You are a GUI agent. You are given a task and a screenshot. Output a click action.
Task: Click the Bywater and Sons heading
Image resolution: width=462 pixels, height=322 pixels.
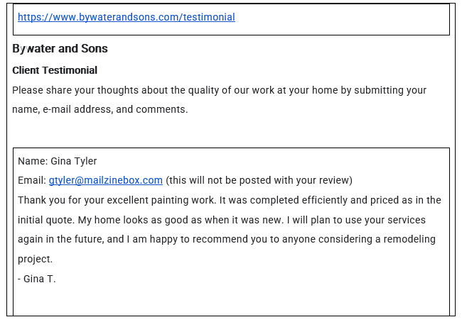60,49
